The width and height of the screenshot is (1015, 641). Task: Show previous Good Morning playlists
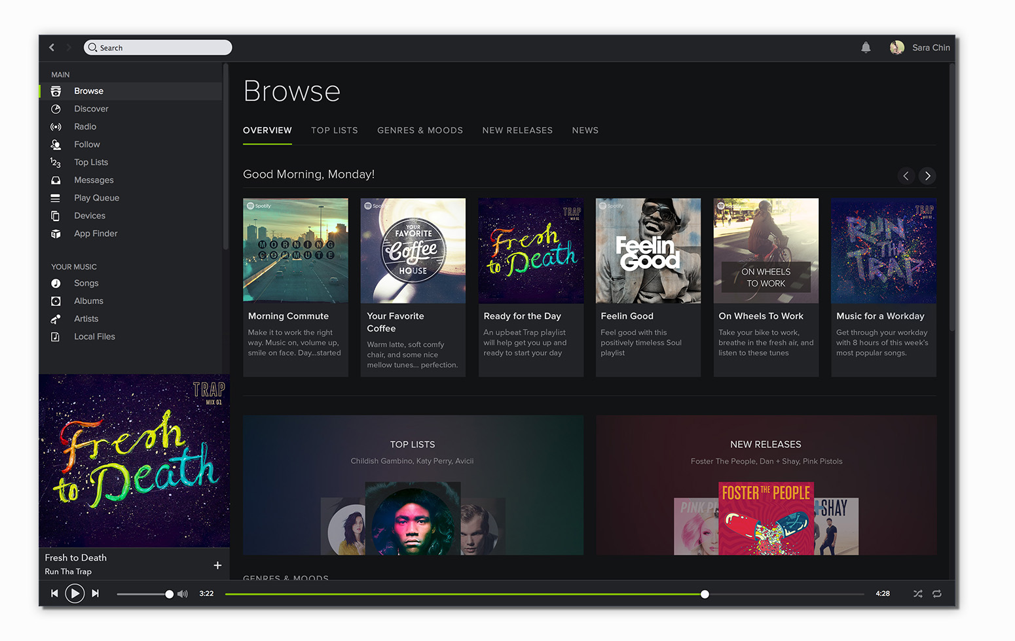tap(906, 175)
